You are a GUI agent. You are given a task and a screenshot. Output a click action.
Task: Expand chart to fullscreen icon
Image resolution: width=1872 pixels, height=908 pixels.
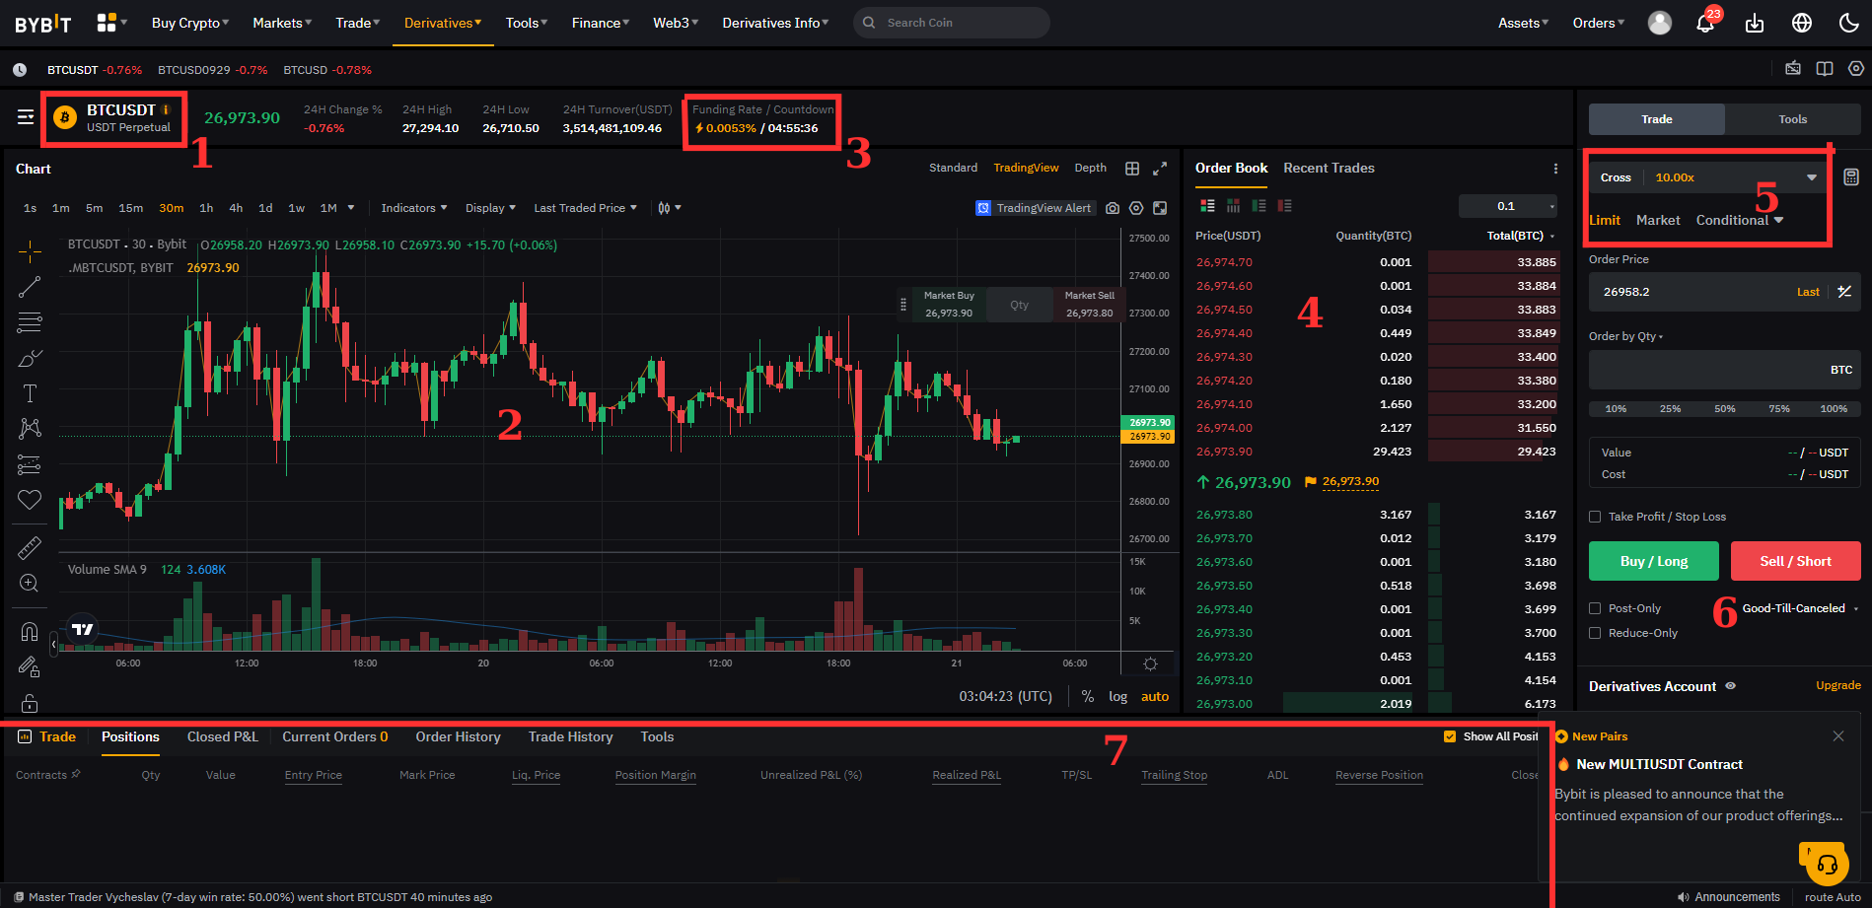pos(1160,169)
